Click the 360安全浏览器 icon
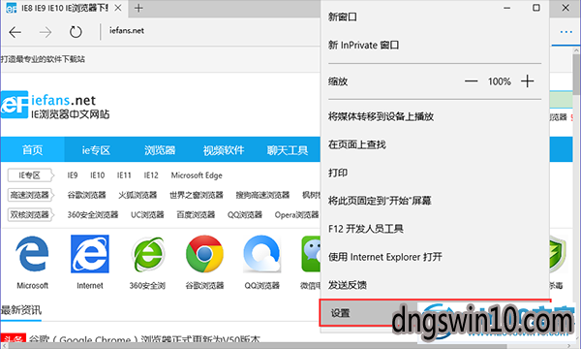The height and width of the screenshot is (349, 581). point(147,254)
